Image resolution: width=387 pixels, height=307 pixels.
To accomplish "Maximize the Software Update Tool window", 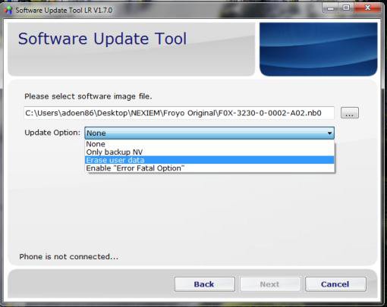I will pos(346,8).
